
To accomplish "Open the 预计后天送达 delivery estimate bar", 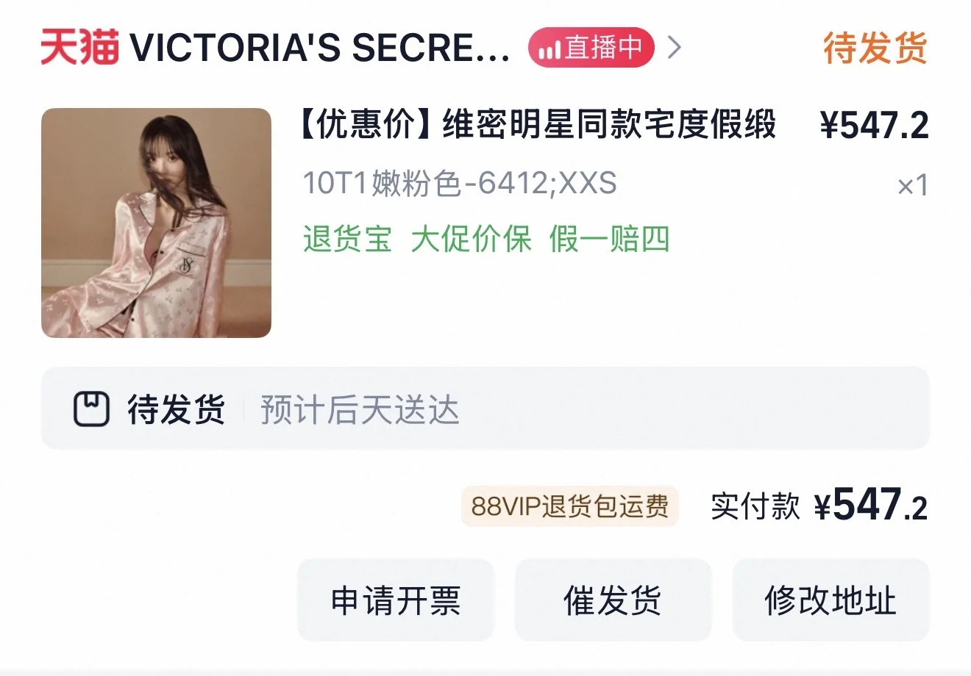I will [485, 408].
